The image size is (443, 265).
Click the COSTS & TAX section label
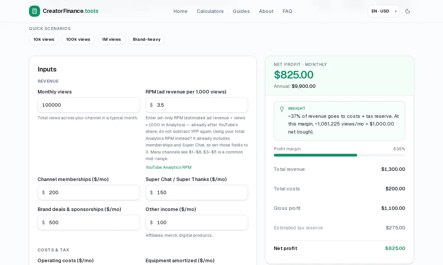tap(53, 250)
